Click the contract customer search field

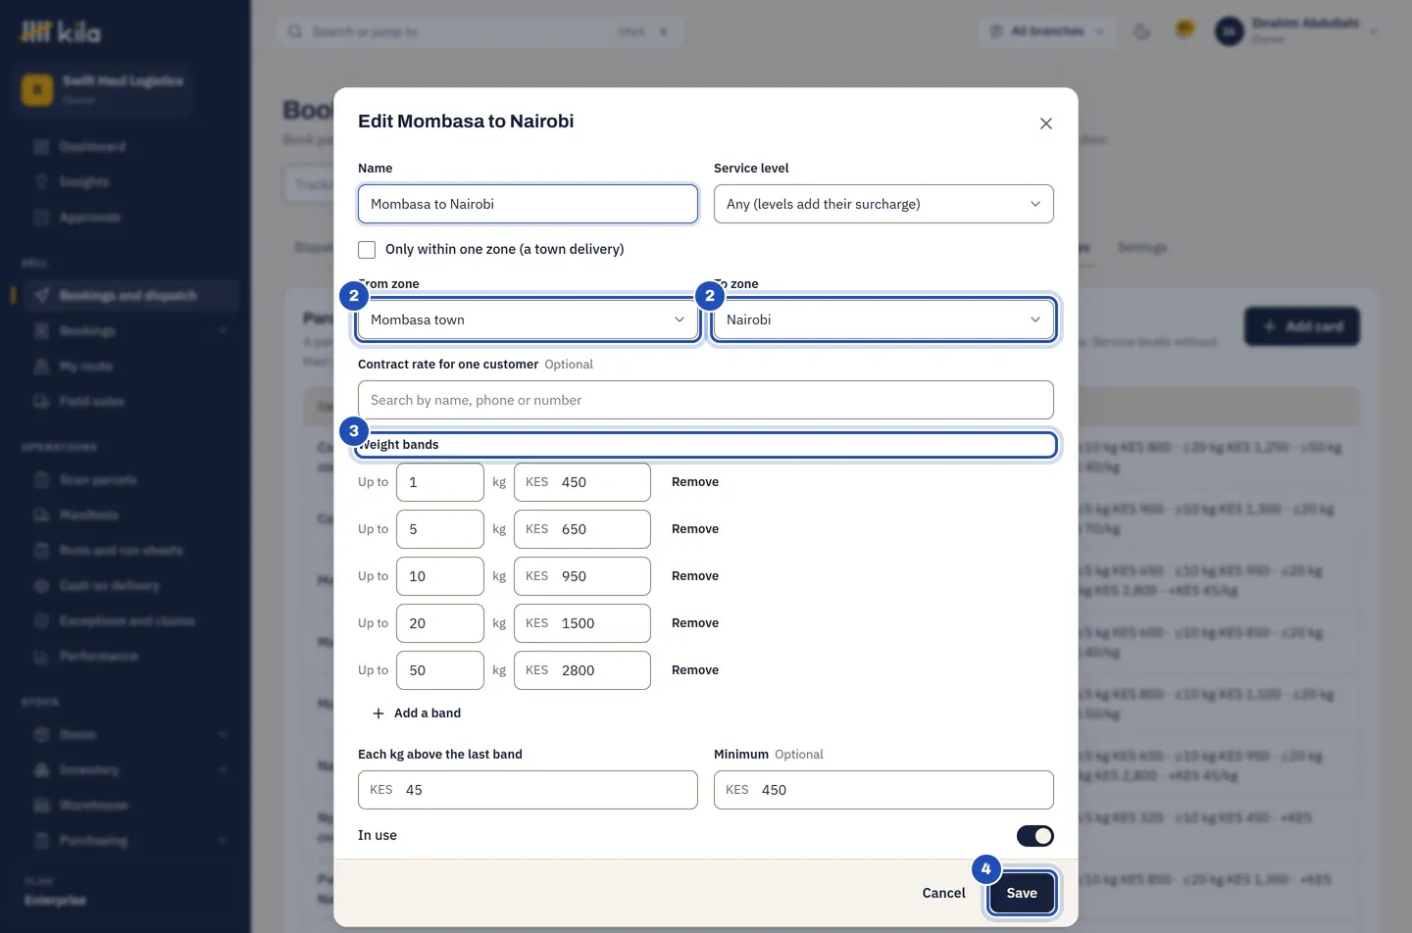tap(706, 400)
